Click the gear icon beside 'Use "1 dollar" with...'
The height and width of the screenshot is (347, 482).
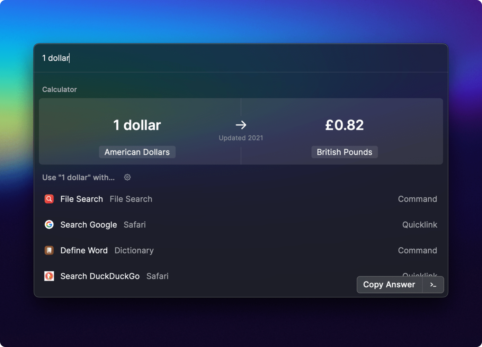point(127,177)
